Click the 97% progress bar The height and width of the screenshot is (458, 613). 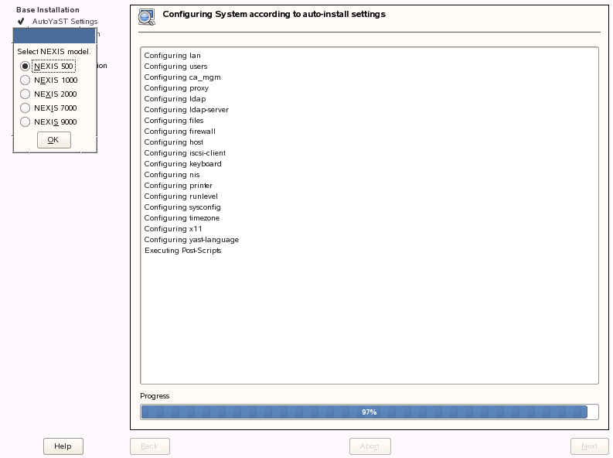pyautogui.click(x=370, y=412)
